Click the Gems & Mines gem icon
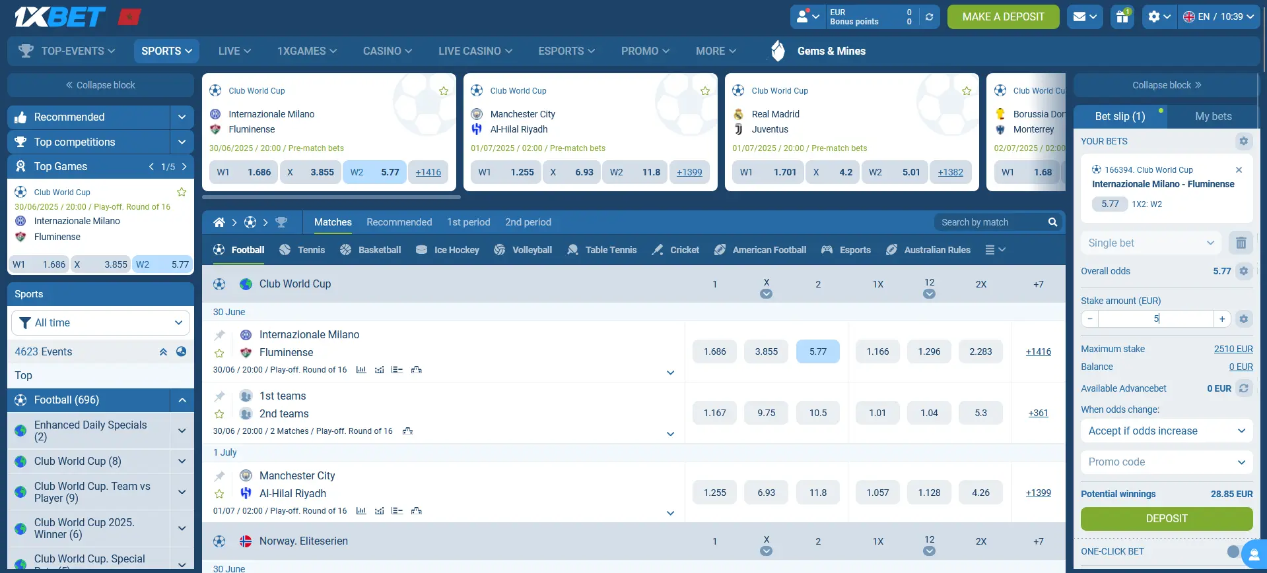 [778, 51]
